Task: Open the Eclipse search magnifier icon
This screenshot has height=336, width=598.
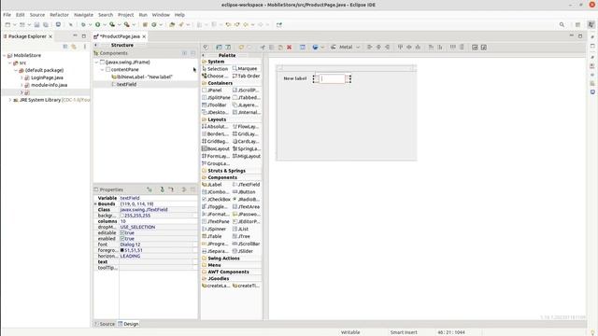Action: click(x=562, y=25)
